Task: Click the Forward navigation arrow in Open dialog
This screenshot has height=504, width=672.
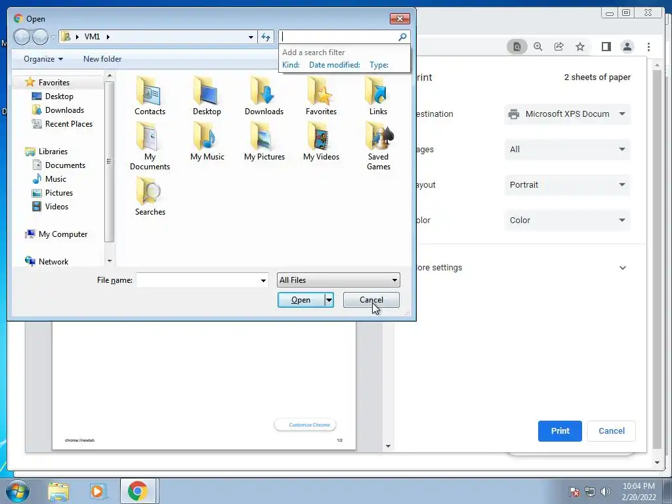Action: click(x=40, y=37)
